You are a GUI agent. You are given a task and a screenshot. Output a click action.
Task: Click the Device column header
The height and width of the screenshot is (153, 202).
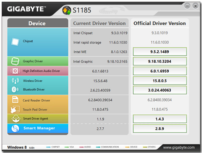coord(38,23)
